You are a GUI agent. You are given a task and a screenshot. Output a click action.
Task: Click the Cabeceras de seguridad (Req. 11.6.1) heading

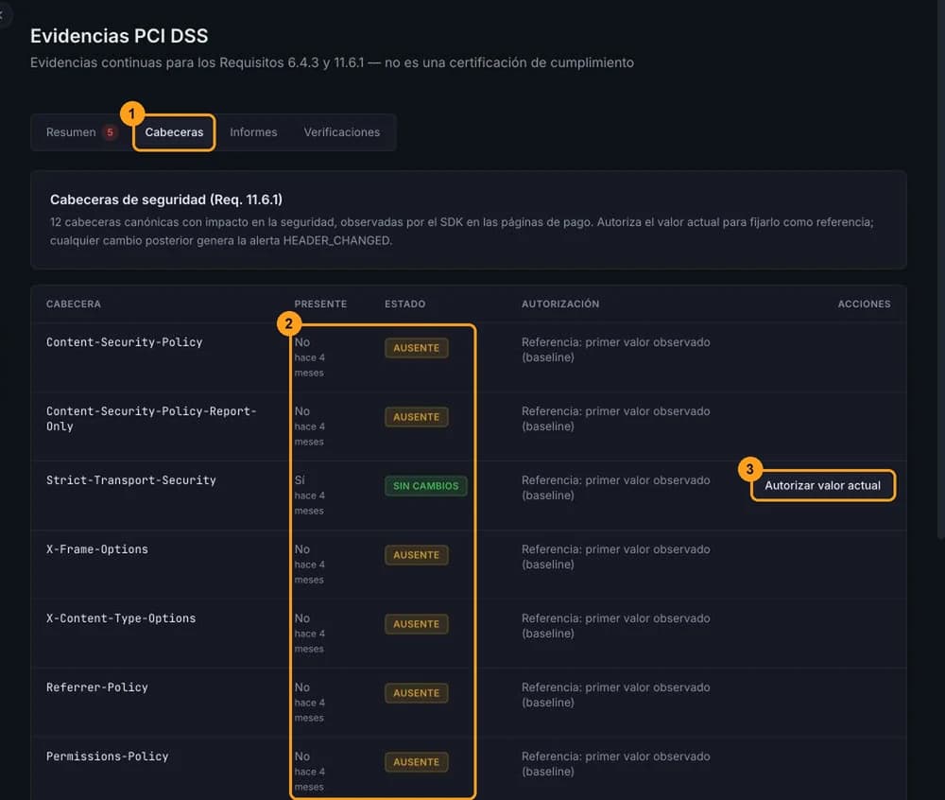pos(166,200)
